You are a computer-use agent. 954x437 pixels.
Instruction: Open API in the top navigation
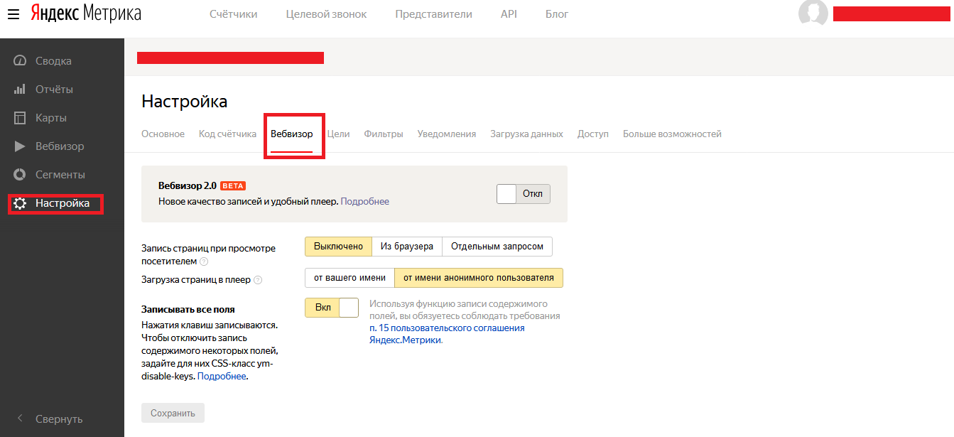click(x=509, y=14)
